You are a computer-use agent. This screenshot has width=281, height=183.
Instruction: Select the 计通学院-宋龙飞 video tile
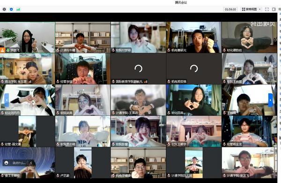click(250, 163)
